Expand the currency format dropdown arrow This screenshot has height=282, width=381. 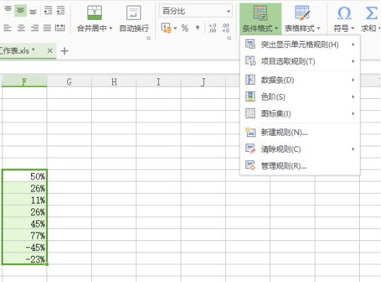[175, 28]
